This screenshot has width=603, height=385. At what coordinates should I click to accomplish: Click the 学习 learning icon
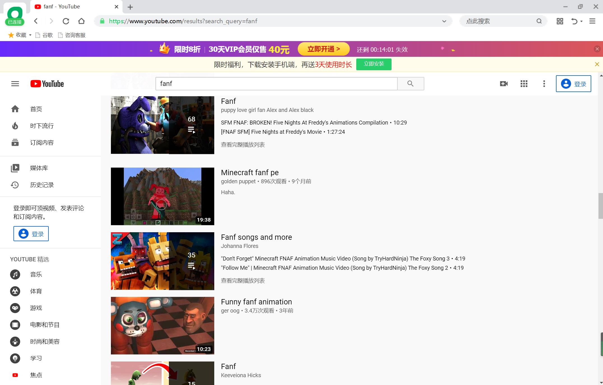click(x=15, y=358)
